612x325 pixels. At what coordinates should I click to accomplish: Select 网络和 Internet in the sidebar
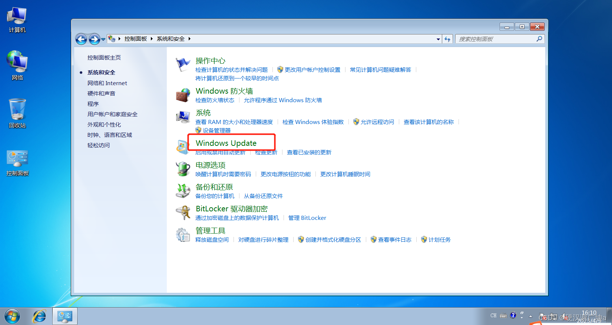(107, 83)
